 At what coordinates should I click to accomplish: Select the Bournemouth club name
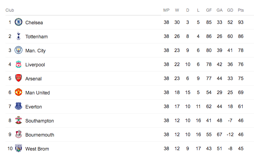(x=40, y=135)
